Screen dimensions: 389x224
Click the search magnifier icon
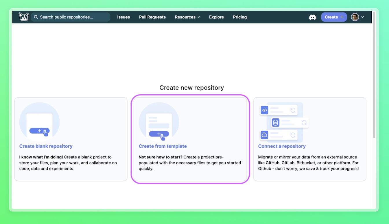pyautogui.click(x=36, y=17)
